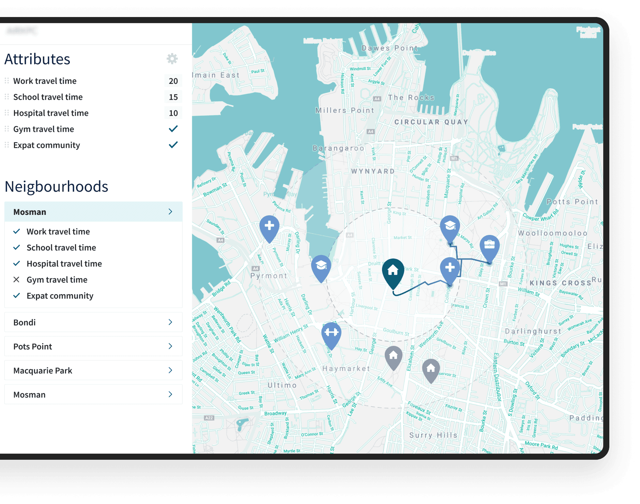The height and width of the screenshot is (504, 640).
Task: Grab the Expat community drag handle
Action: 7,145
